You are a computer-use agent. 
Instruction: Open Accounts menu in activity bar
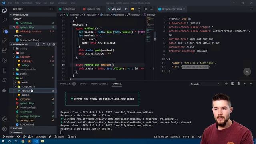(x=4, y=119)
